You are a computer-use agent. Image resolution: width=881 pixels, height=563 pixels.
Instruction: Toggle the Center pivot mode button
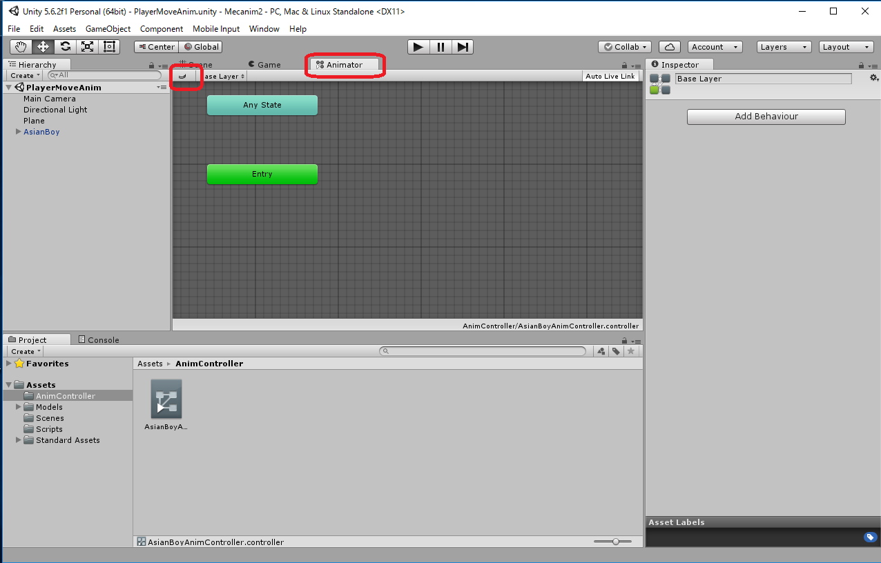156,47
